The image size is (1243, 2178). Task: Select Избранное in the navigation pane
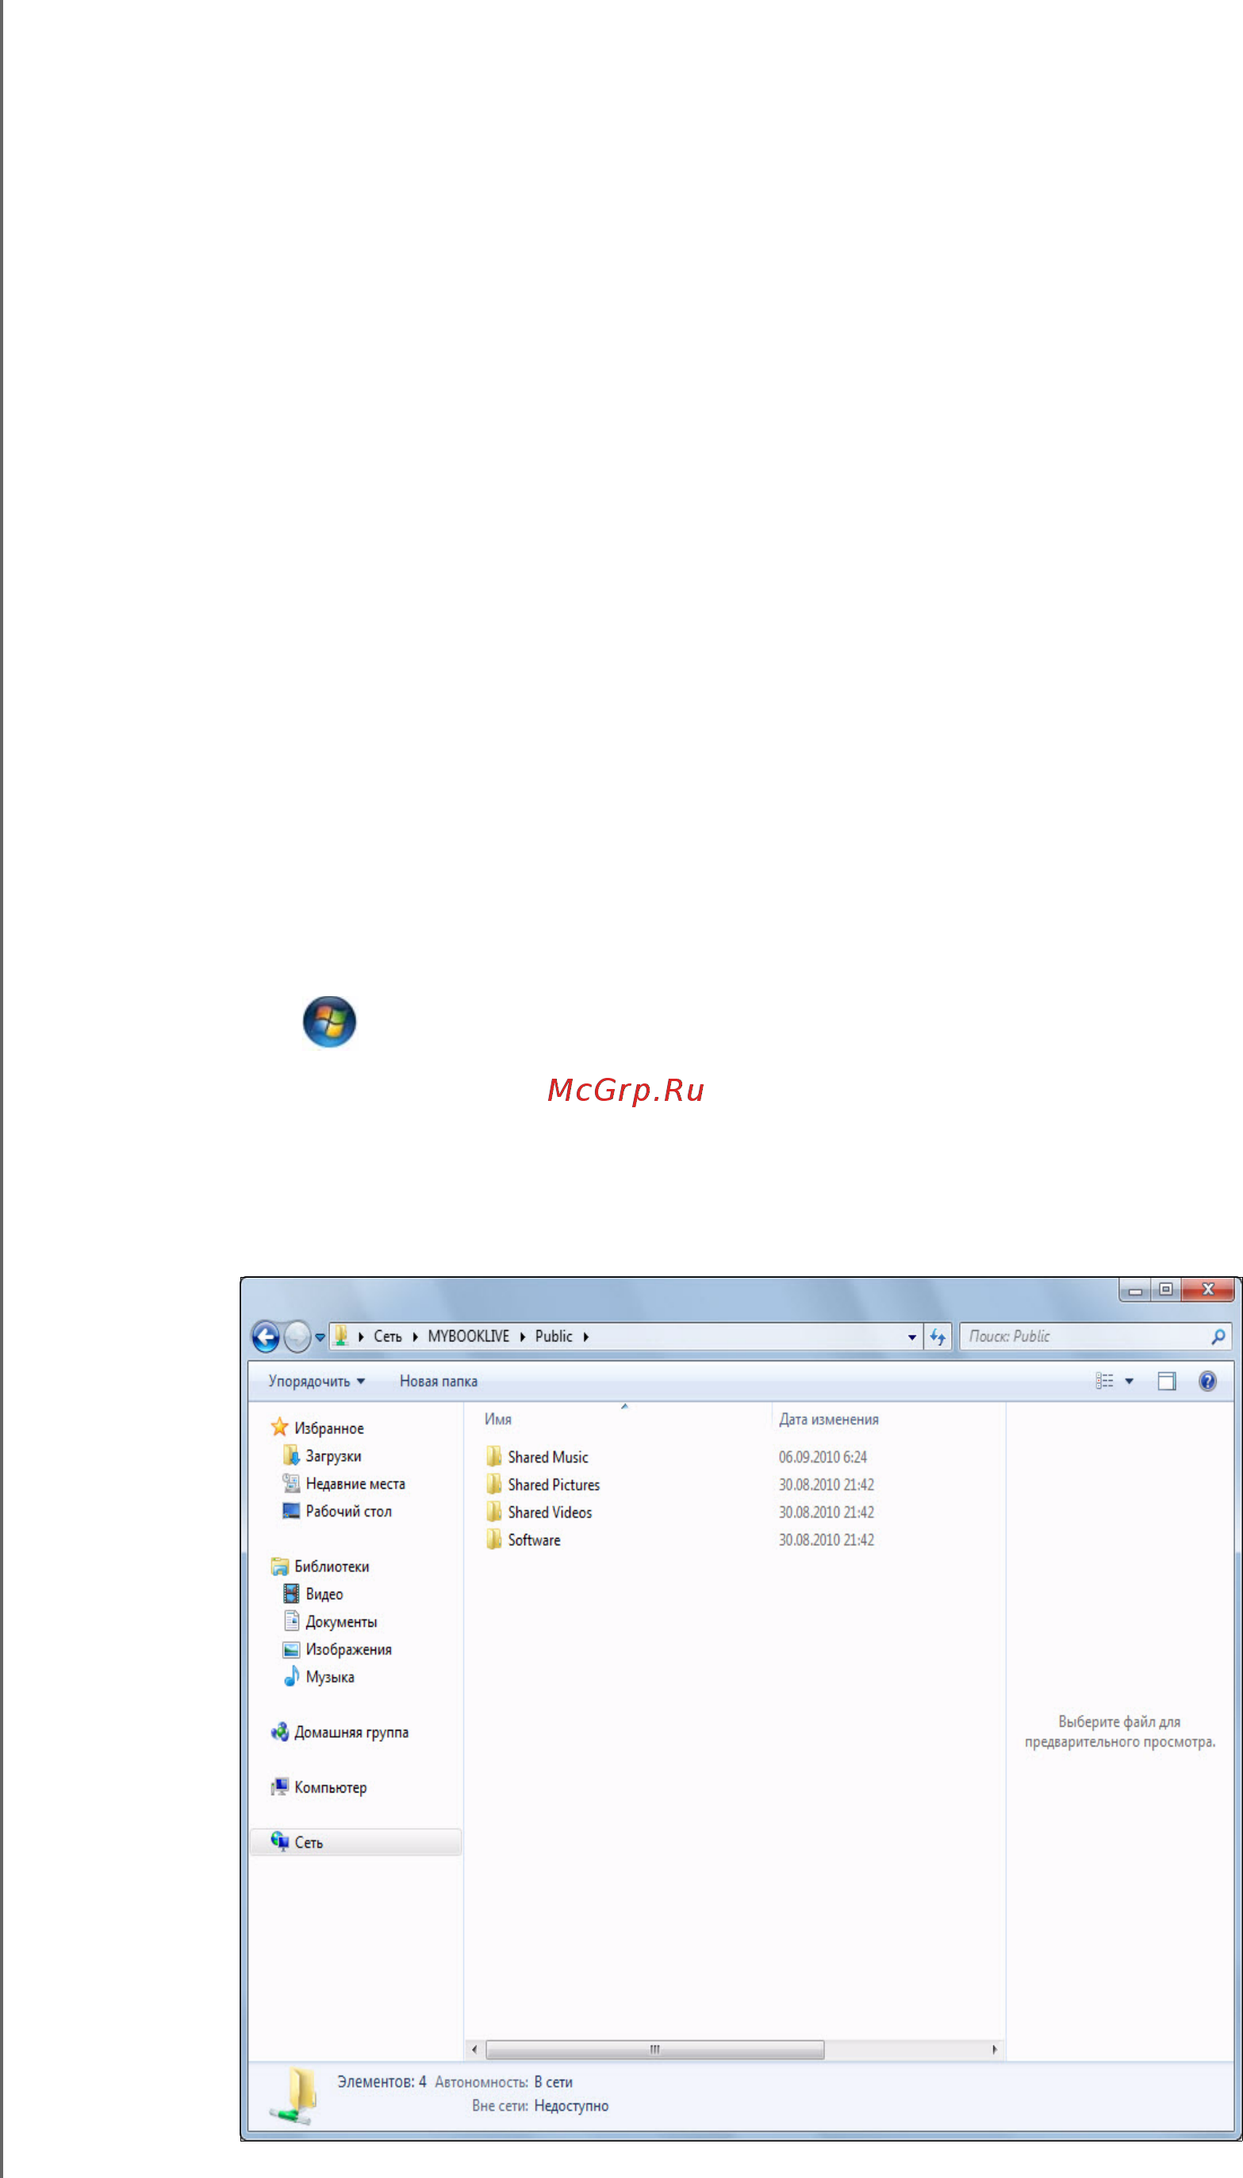(x=329, y=1428)
